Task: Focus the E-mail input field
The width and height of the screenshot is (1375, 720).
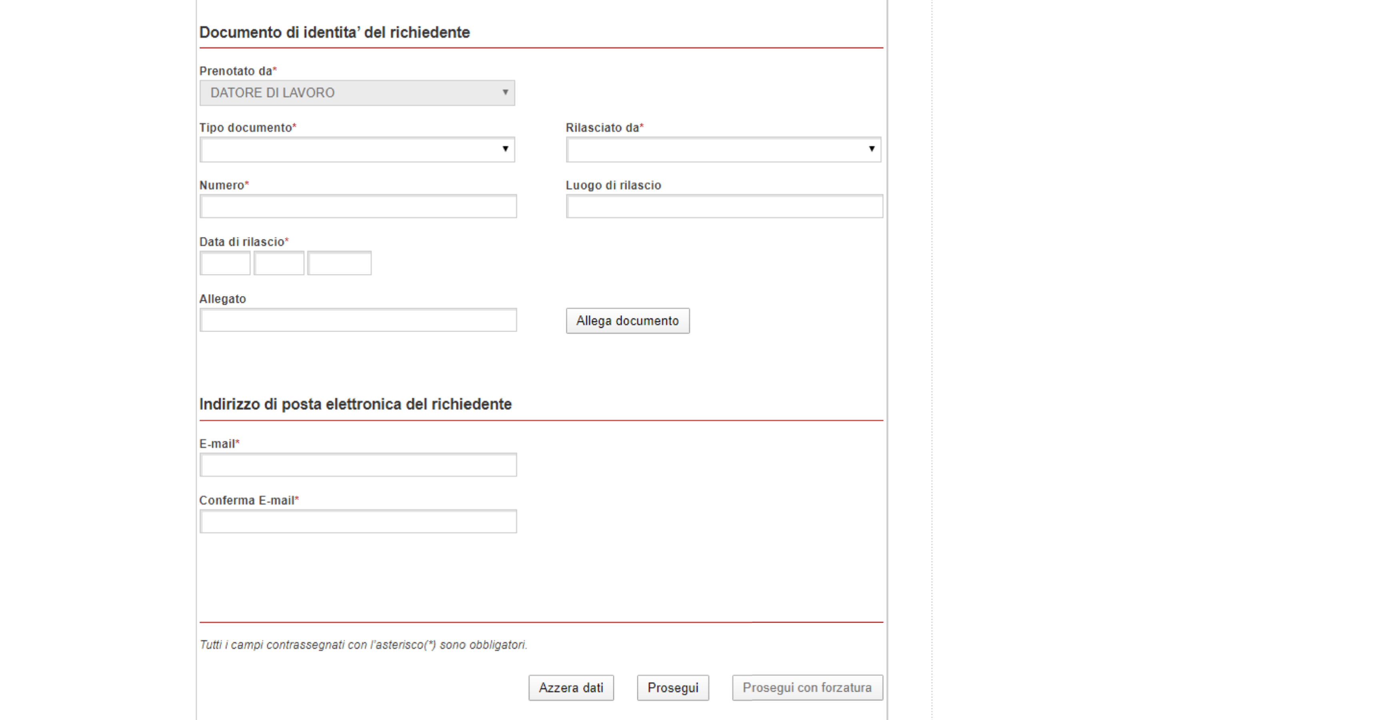Action: click(x=358, y=465)
